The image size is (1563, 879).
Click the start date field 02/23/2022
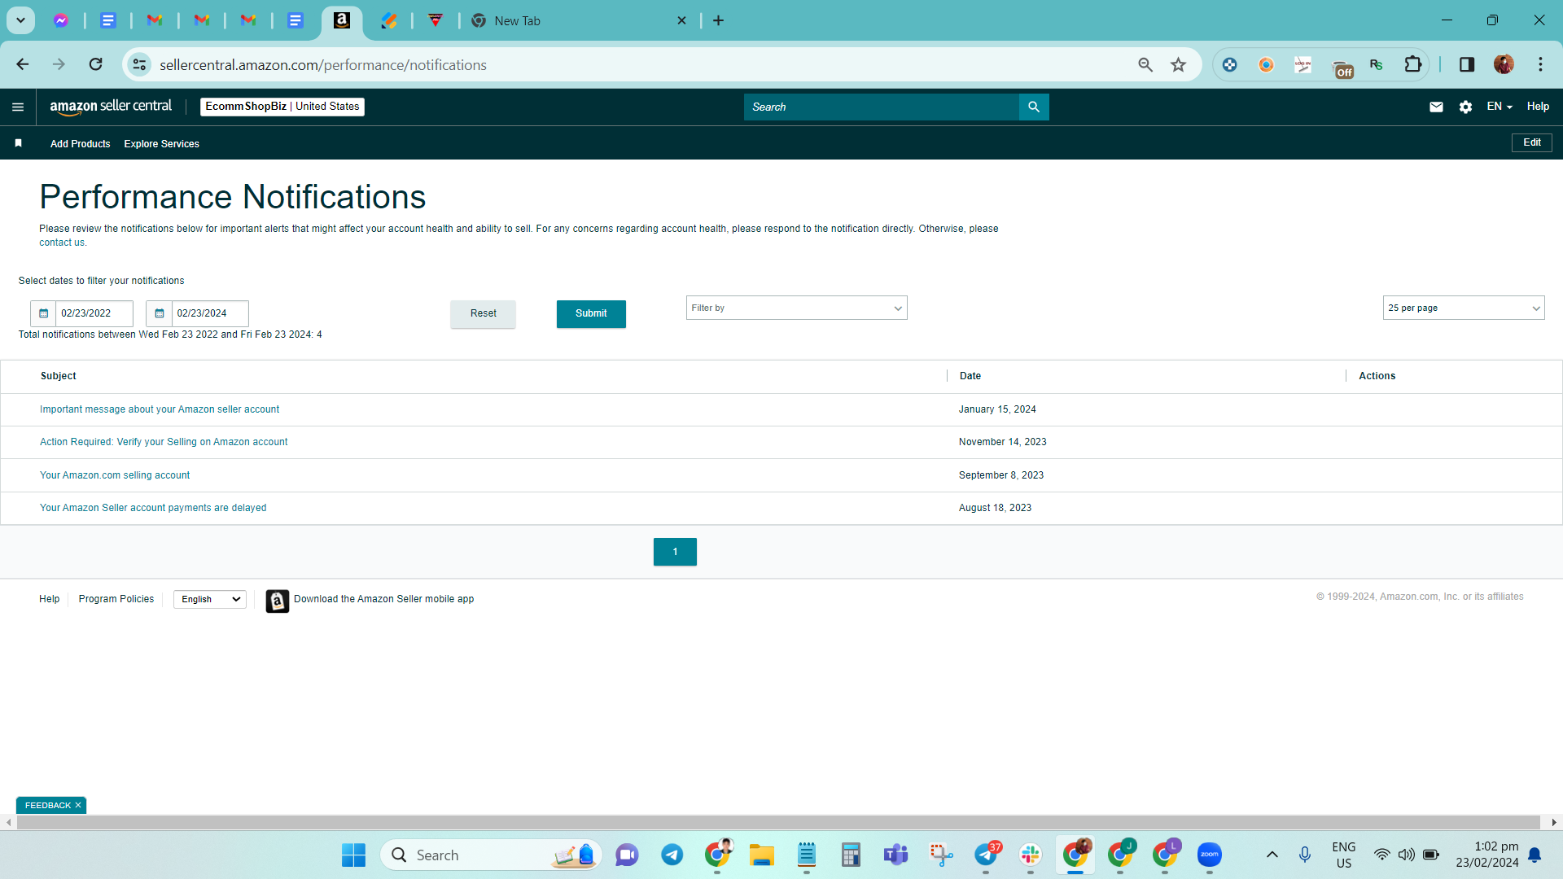tap(94, 313)
